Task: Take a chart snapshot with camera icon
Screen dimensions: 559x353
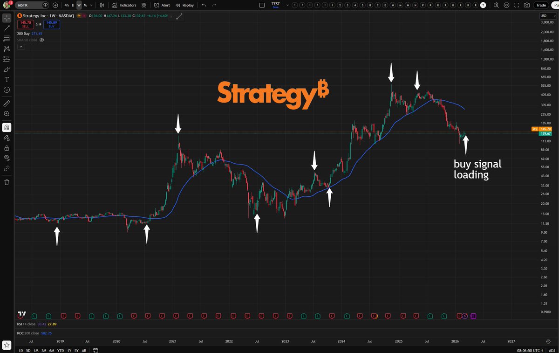Action: [x=527, y=5]
